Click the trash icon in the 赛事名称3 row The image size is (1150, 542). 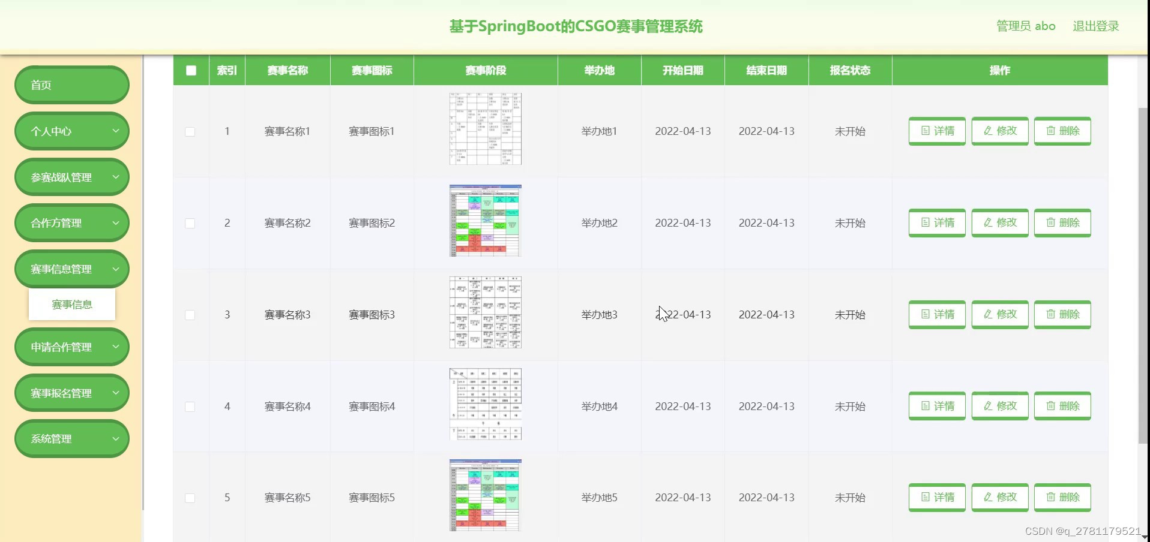pyautogui.click(x=1050, y=314)
